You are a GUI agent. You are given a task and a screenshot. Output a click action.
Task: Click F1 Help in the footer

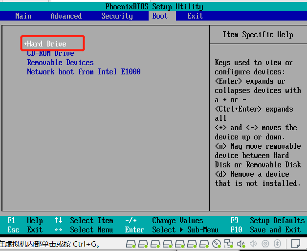(25, 221)
